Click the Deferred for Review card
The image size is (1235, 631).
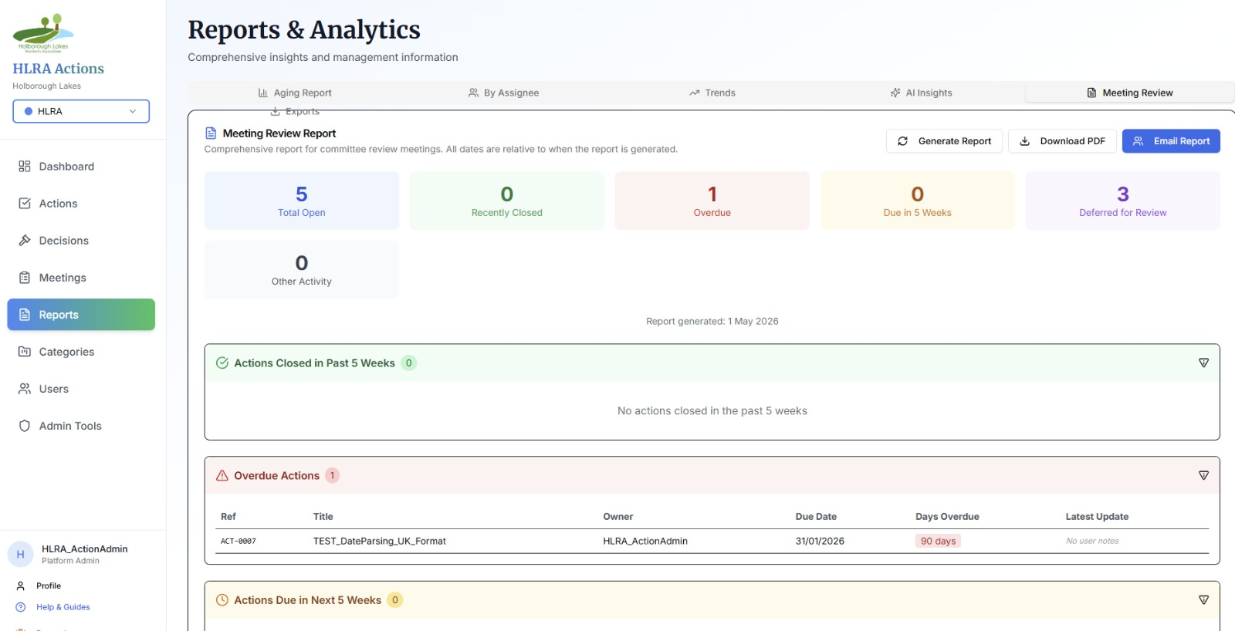(x=1123, y=201)
